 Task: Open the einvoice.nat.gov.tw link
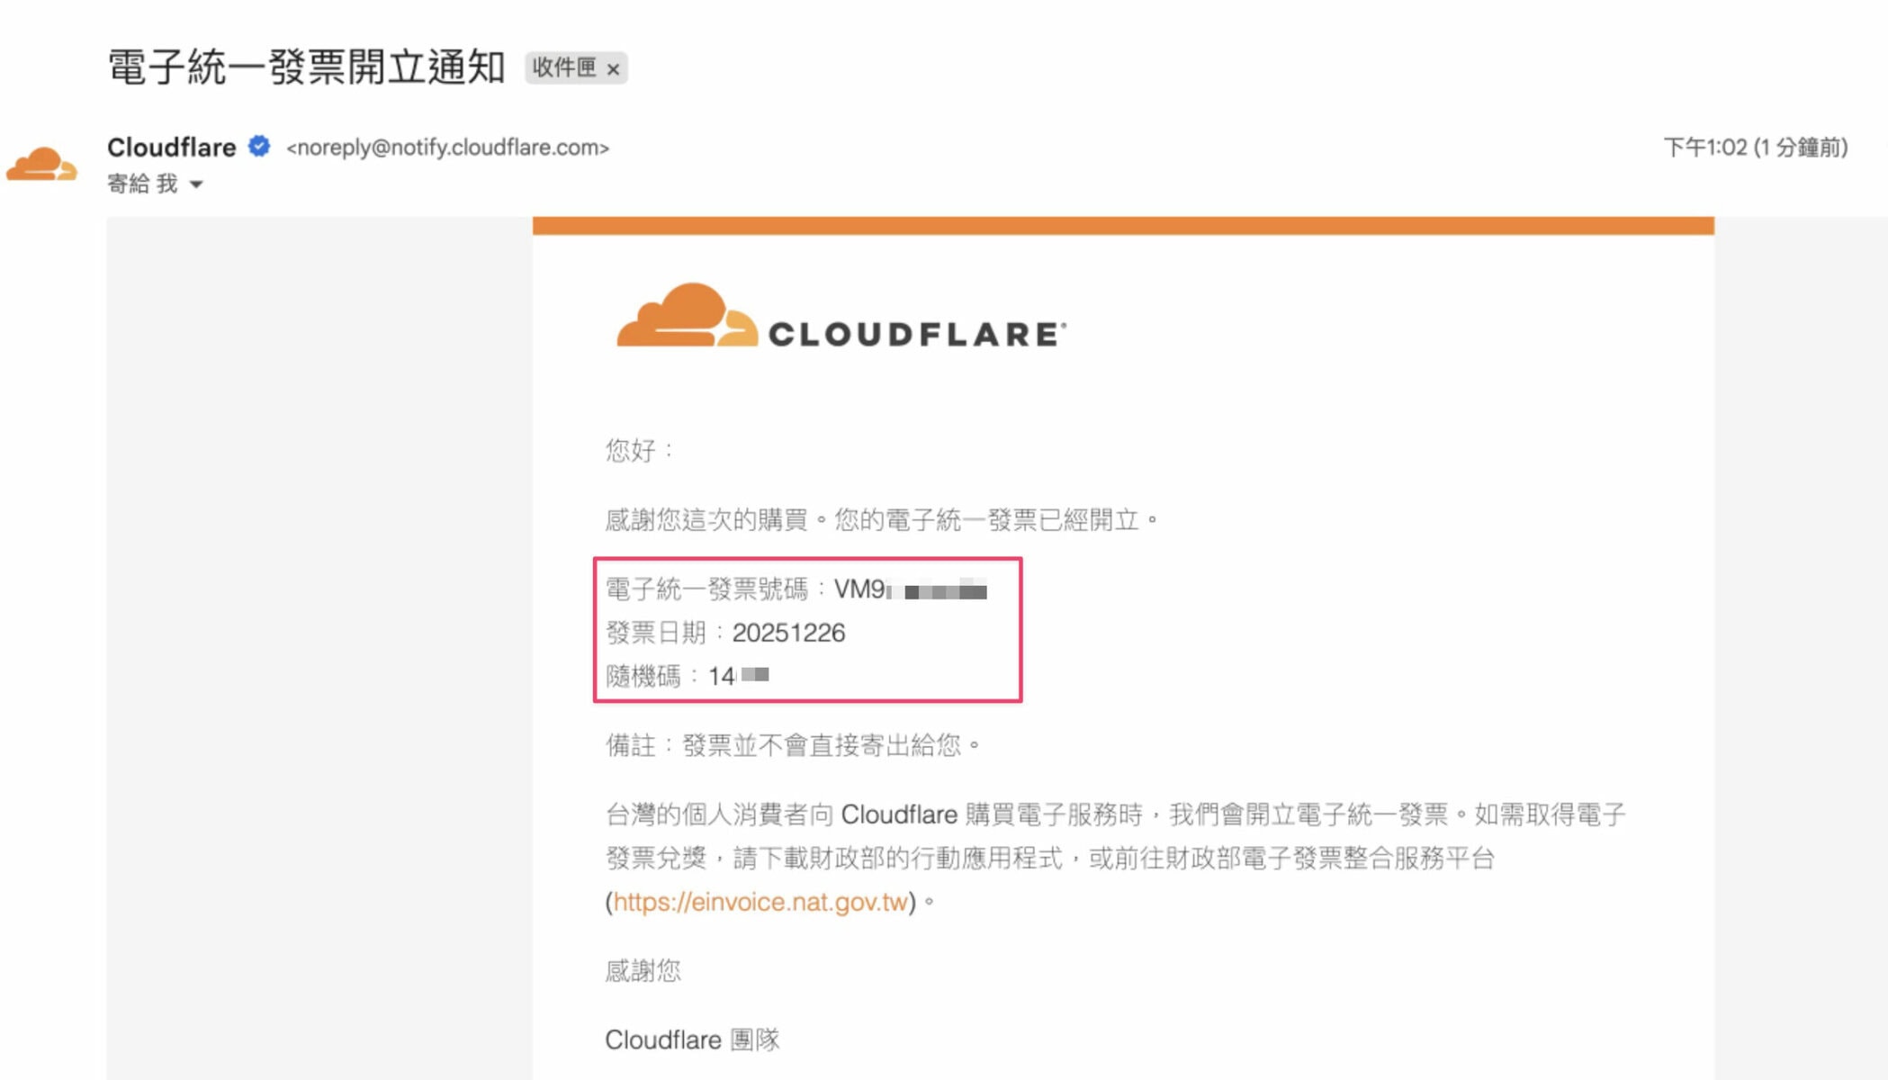(x=760, y=902)
